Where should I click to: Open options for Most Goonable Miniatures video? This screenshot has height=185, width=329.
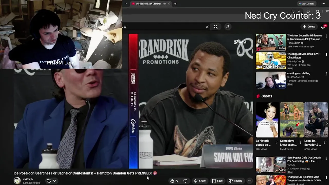326,36
